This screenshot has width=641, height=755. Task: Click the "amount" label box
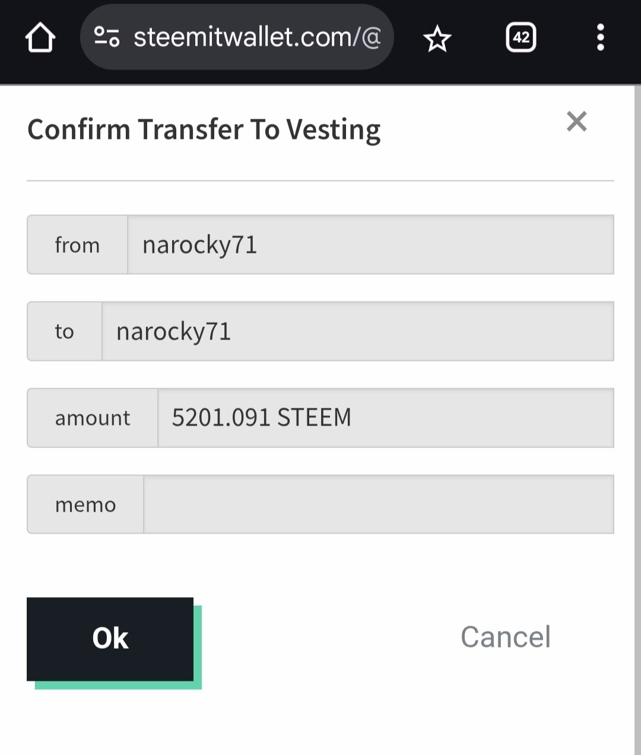click(x=93, y=418)
